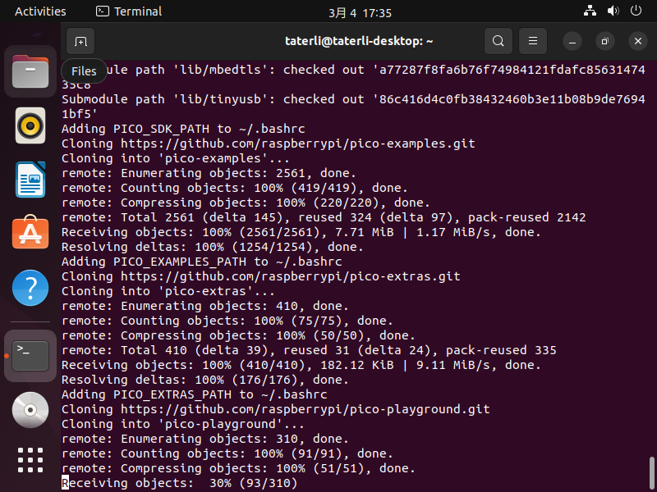657x492 pixels.
Task: Open Ubuntu Software store
Action: pyautogui.click(x=30, y=234)
